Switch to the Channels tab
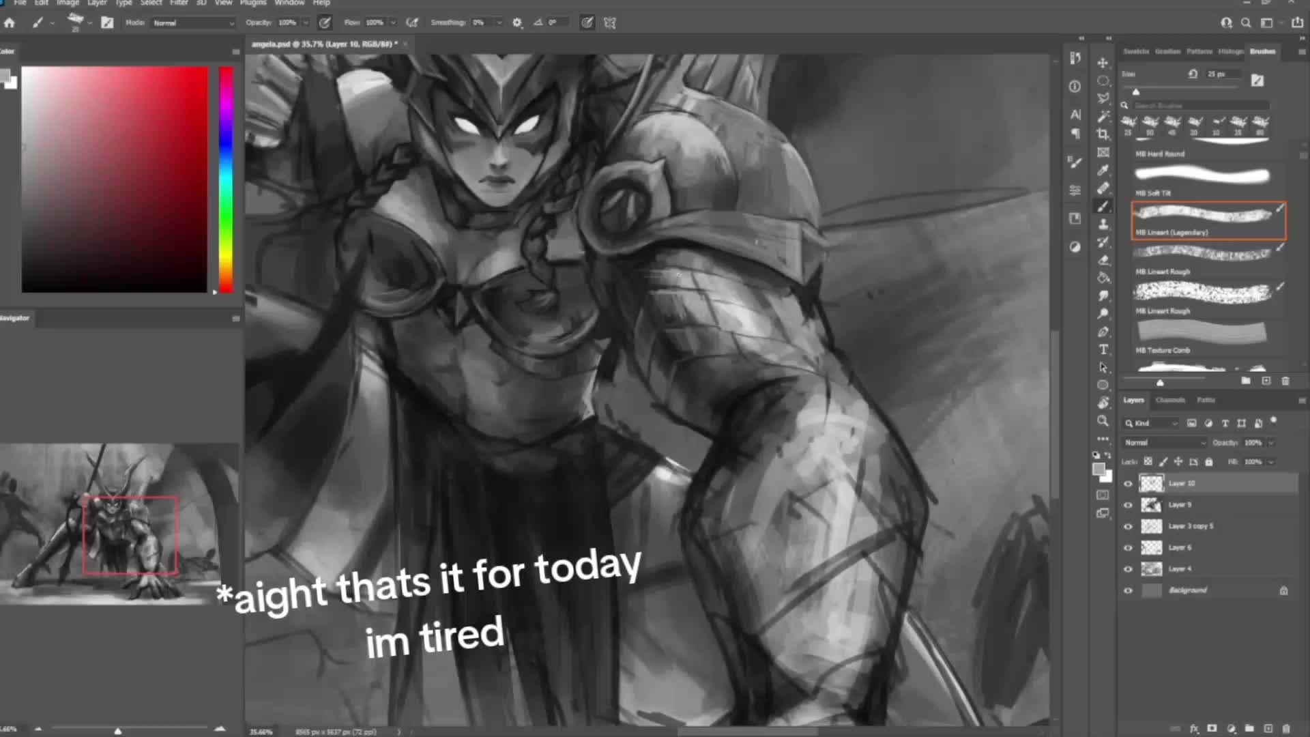This screenshot has height=737, width=1310. (1170, 400)
